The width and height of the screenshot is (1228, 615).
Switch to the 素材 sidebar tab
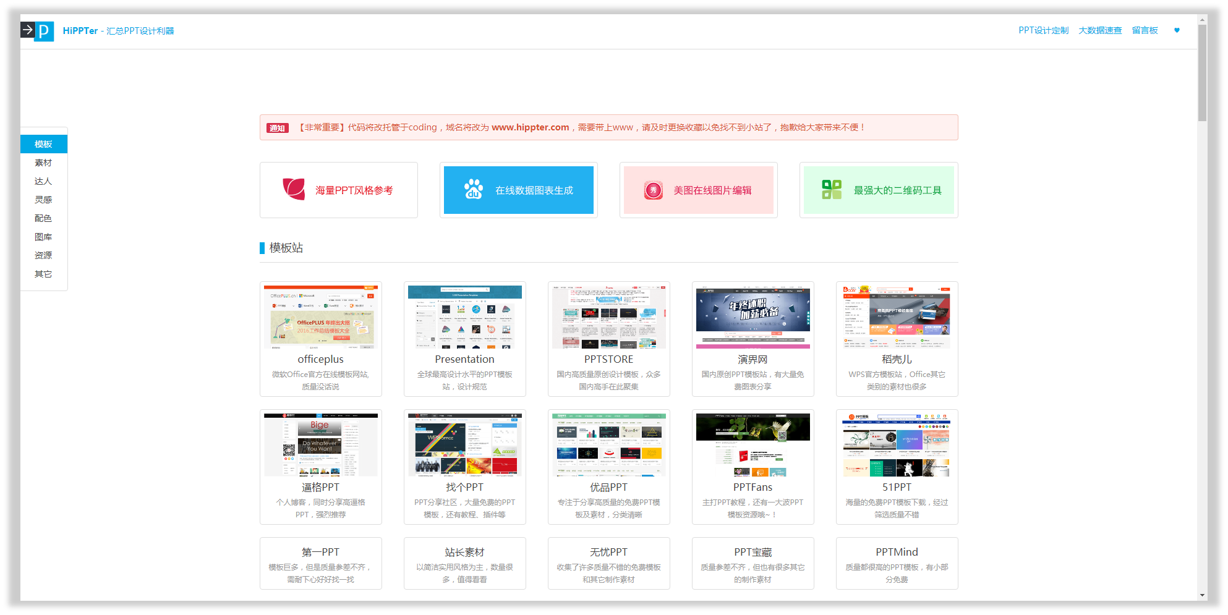43,162
